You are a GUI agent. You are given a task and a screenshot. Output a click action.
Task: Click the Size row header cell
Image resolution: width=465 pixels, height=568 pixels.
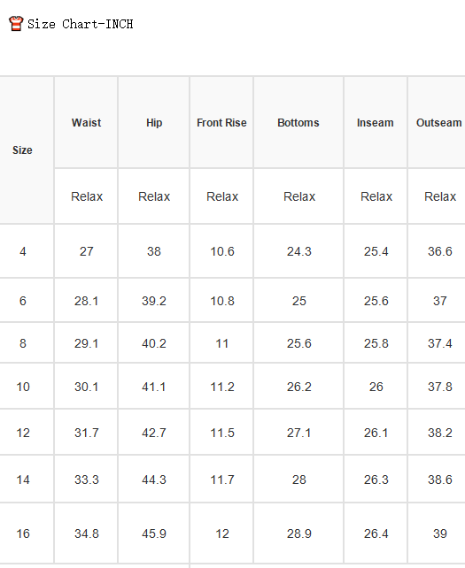click(x=22, y=150)
